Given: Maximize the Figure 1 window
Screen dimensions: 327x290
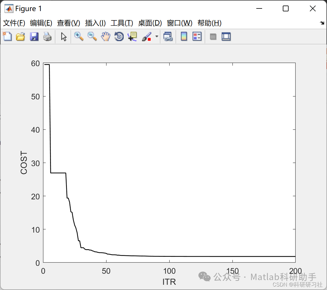Looking at the screenshot, I should point(286,8).
